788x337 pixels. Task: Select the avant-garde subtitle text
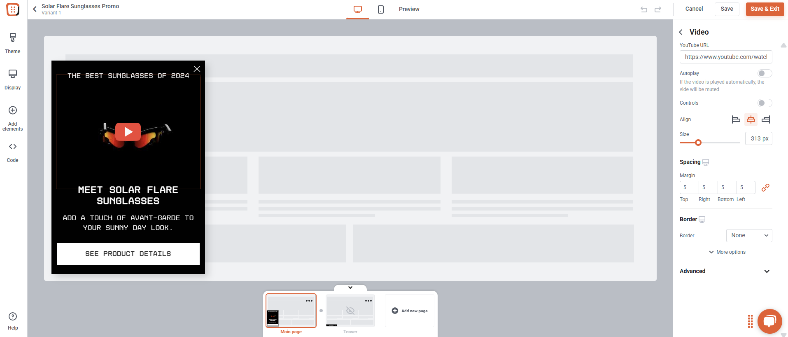click(128, 223)
